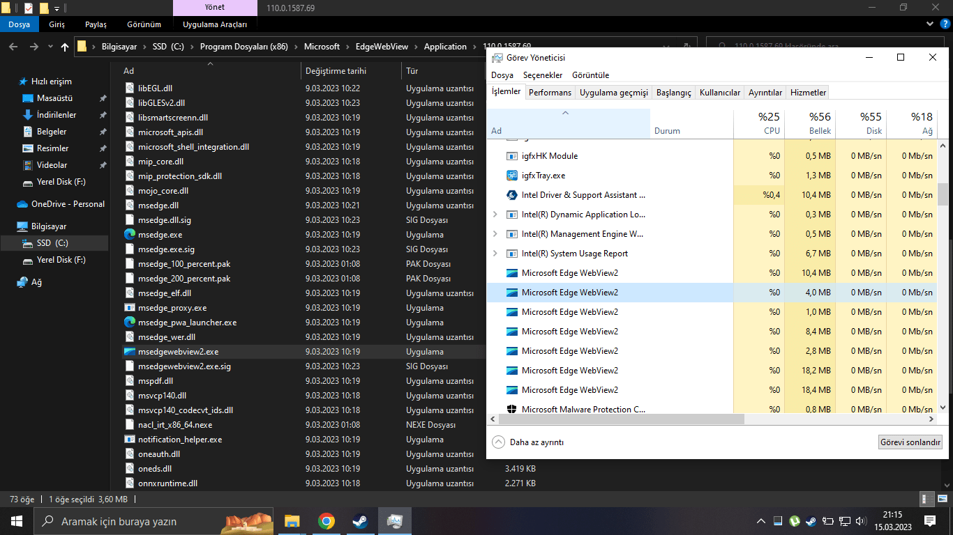Screen dimensions: 953x535
Task: Click the Belgeler folder icon in the sidebar
Action: (28, 132)
